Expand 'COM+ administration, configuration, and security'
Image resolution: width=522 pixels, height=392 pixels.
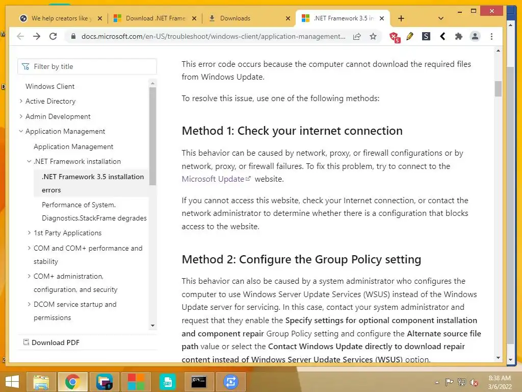pos(29,276)
